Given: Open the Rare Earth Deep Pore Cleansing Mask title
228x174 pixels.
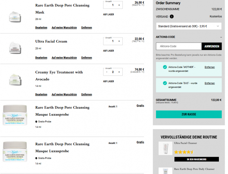Looking at the screenshot, I should 62,9.
